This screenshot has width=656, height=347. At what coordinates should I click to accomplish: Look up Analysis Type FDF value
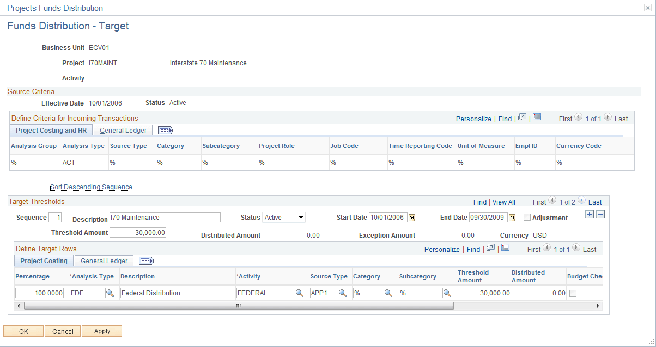110,293
